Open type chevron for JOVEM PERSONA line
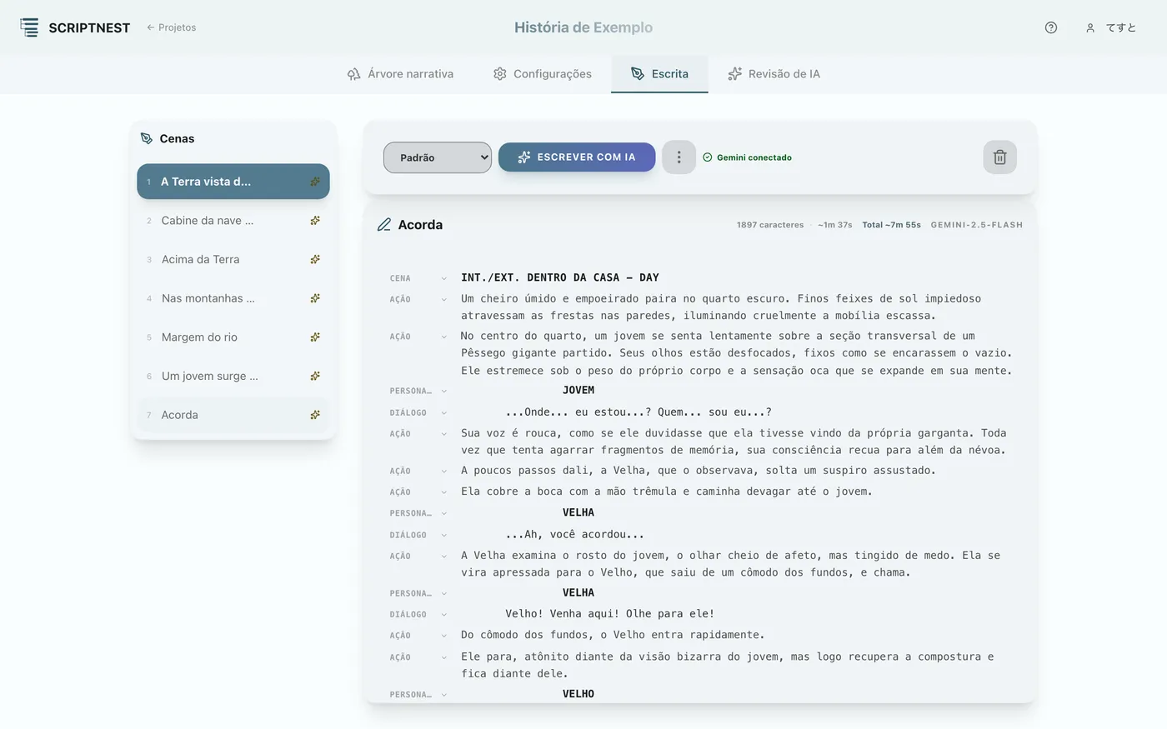1167x729 pixels. [x=443, y=391]
